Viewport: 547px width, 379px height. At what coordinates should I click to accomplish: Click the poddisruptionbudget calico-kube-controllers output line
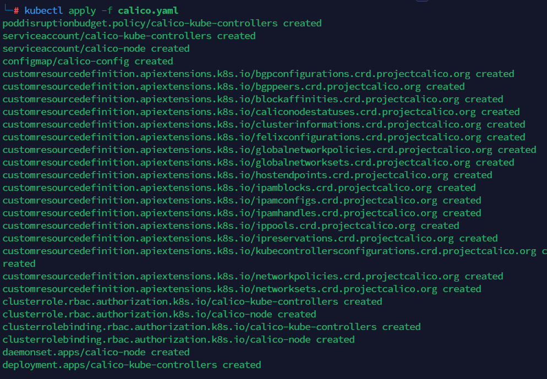pos(162,23)
